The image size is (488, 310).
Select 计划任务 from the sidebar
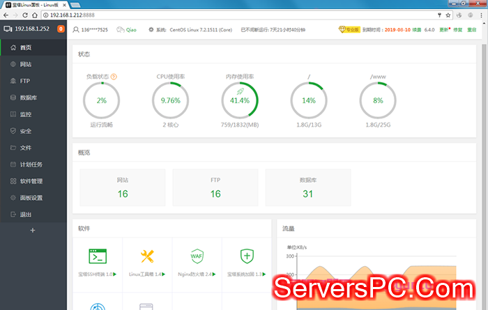[x=31, y=164]
